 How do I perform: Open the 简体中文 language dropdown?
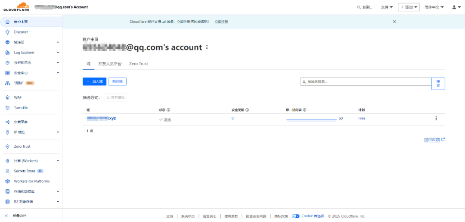pyautogui.click(x=434, y=7)
